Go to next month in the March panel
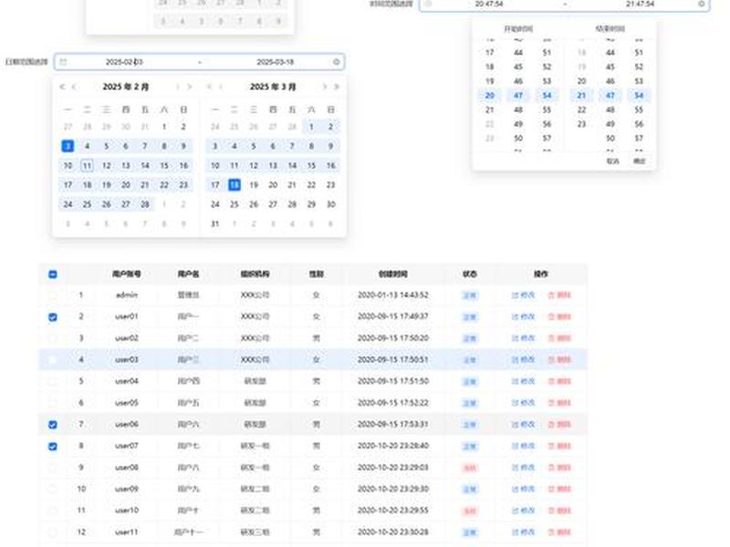The image size is (730, 547). tap(325, 87)
